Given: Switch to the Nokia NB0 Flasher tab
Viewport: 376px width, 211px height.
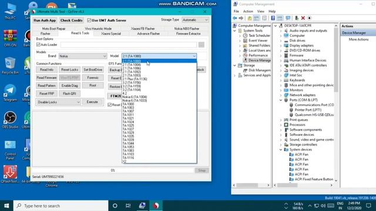Looking at the screenshot, I should coord(187,29).
